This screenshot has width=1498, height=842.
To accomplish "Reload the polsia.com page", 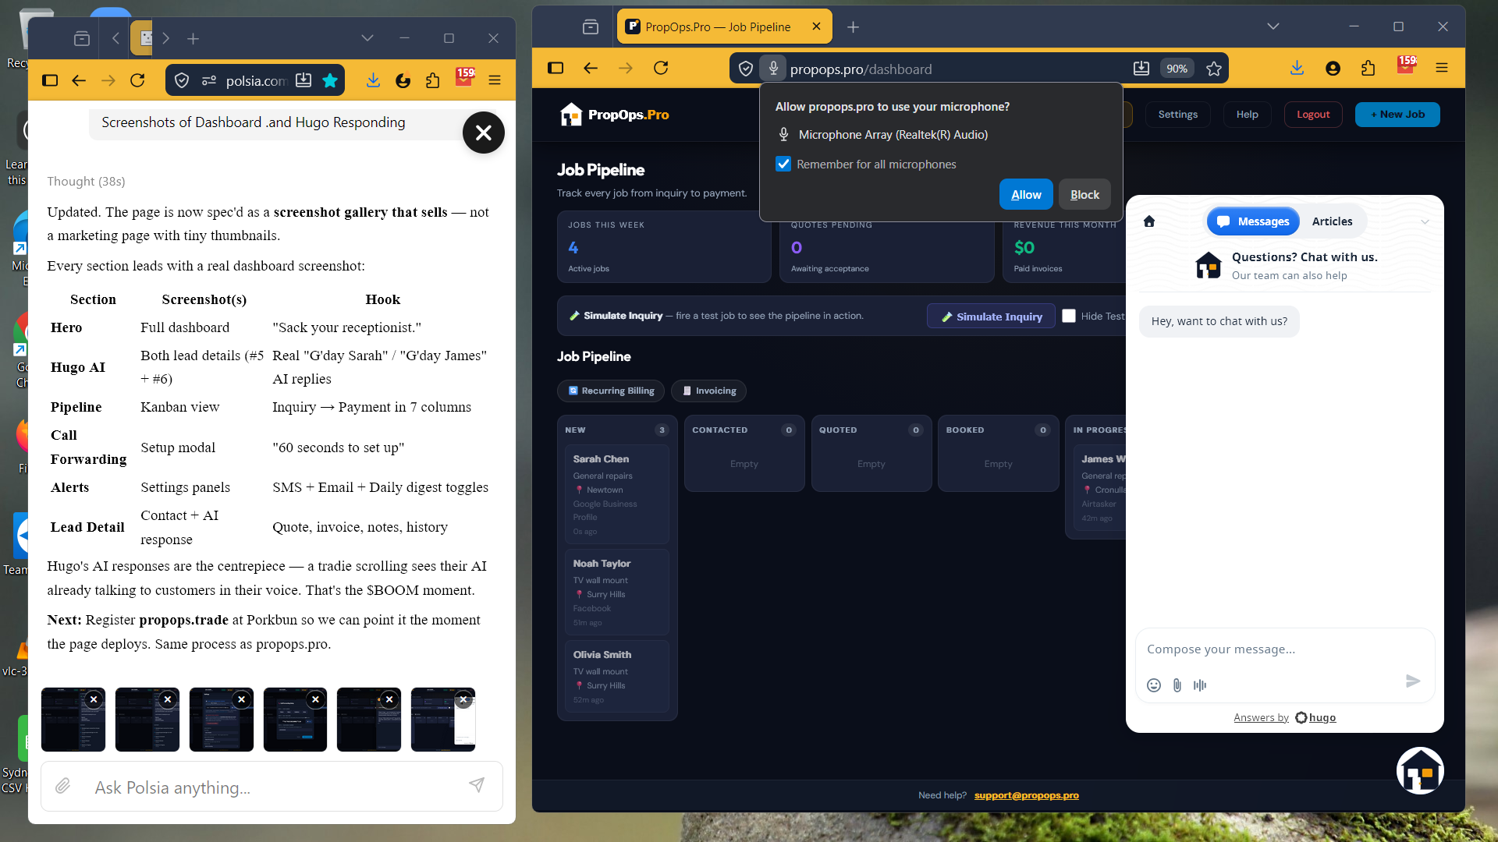I will (x=137, y=80).
